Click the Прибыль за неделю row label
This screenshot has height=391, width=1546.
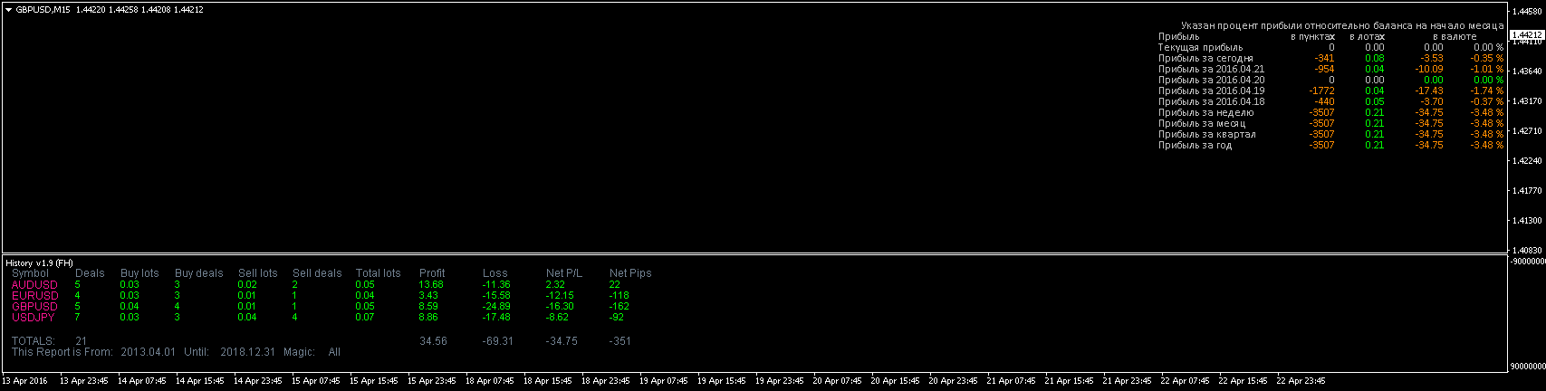coord(1205,112)
